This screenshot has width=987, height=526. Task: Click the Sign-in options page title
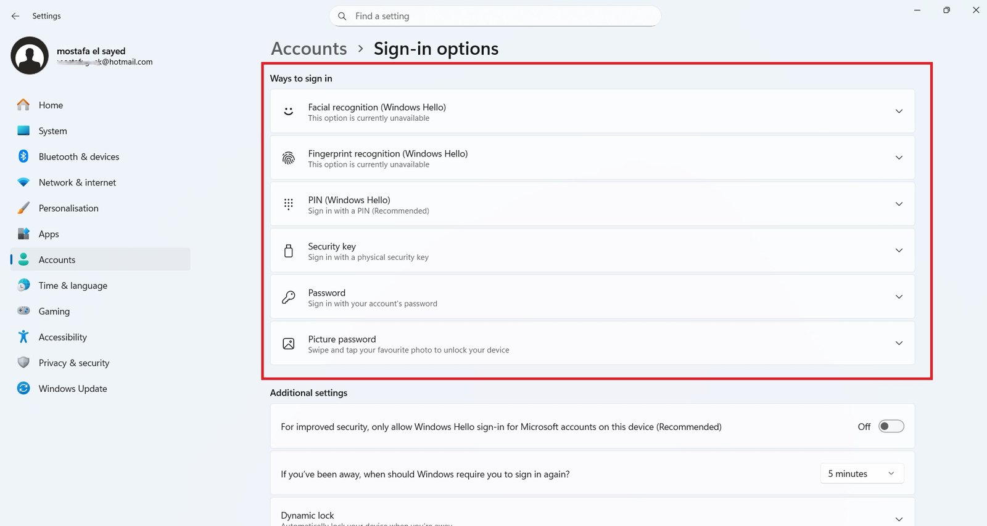[436, 49]
